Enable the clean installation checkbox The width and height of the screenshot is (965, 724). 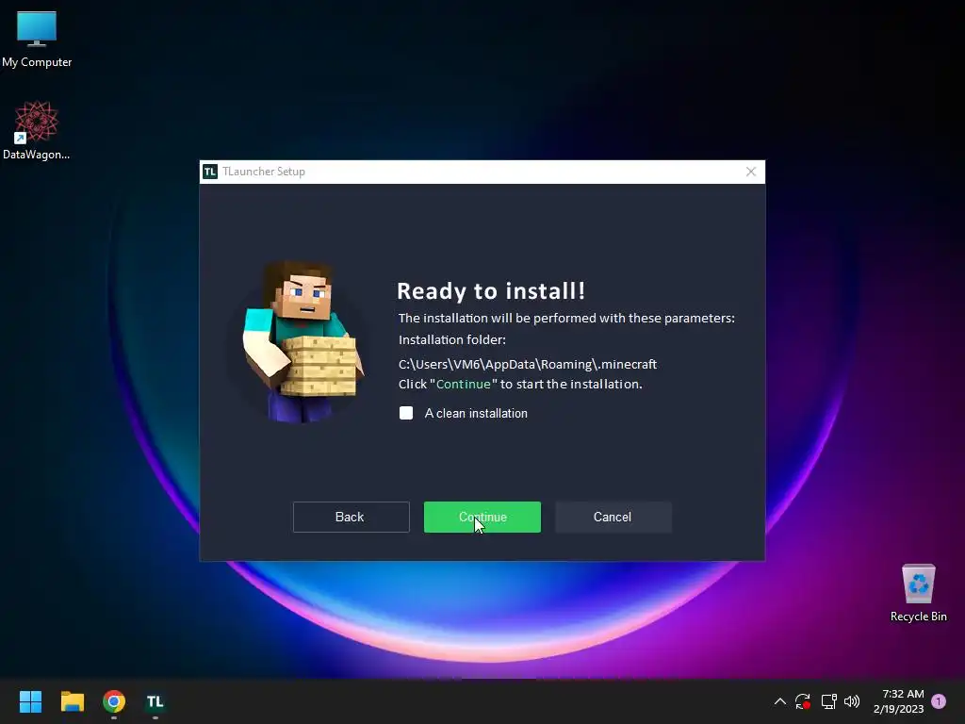(x=406, y=413)
